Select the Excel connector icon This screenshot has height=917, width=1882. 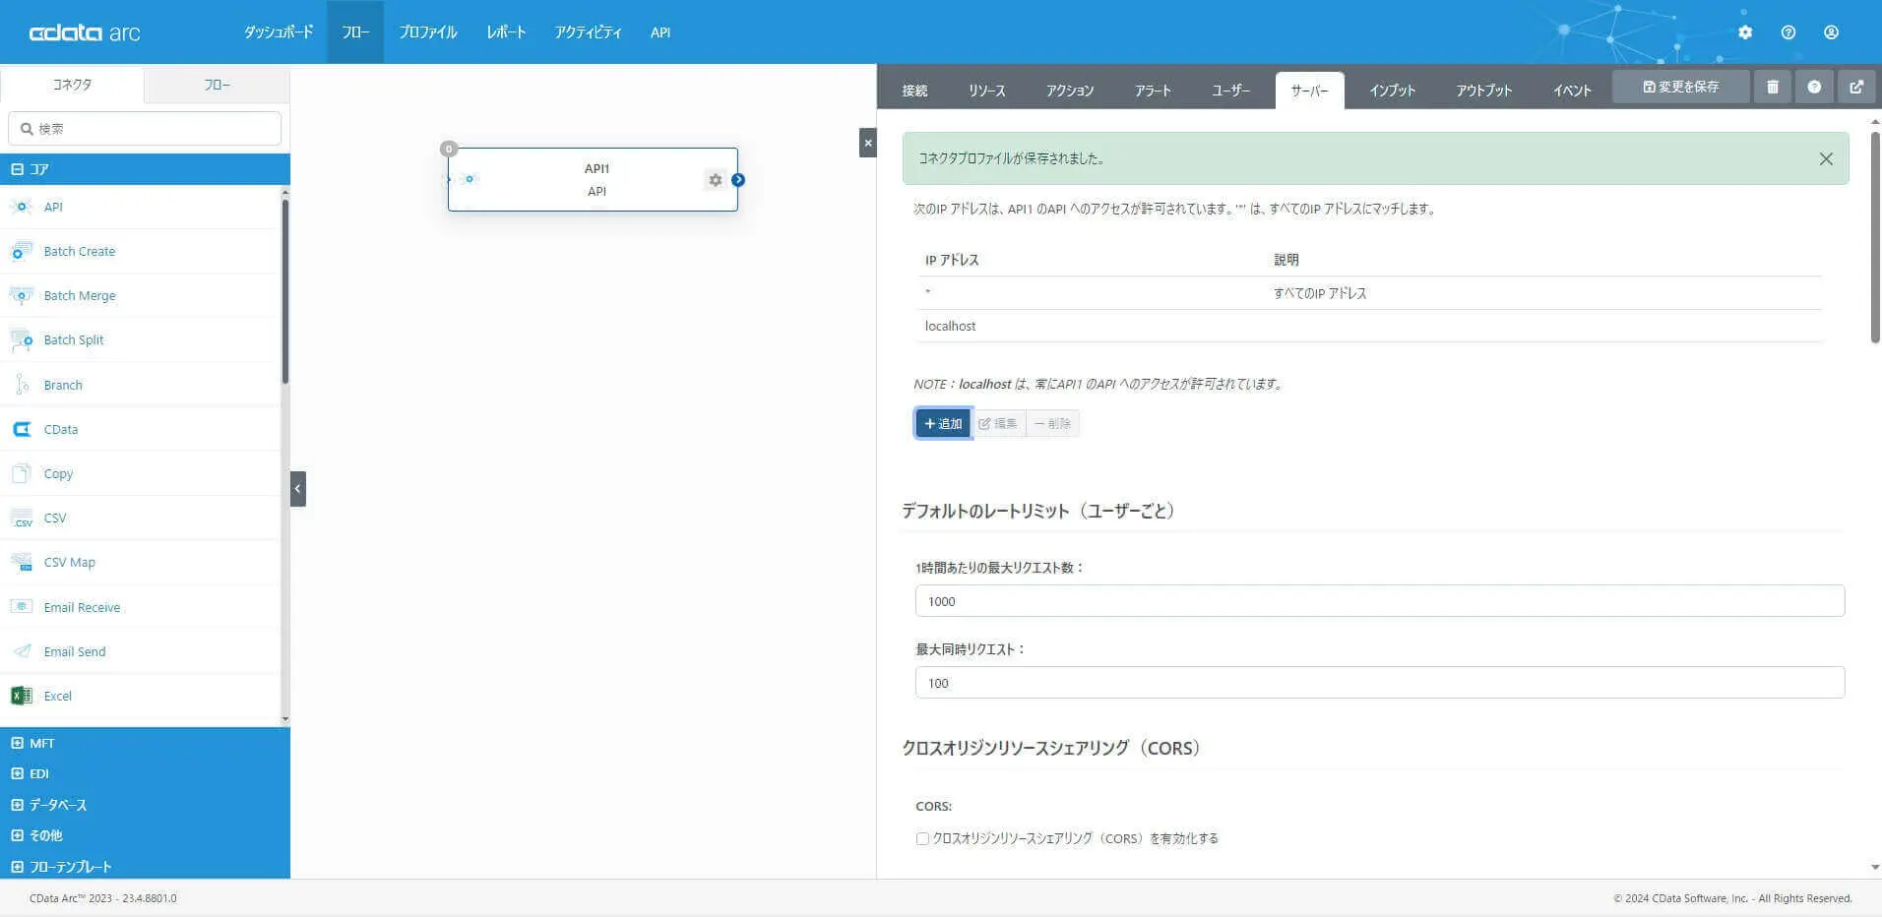(21, 696)
